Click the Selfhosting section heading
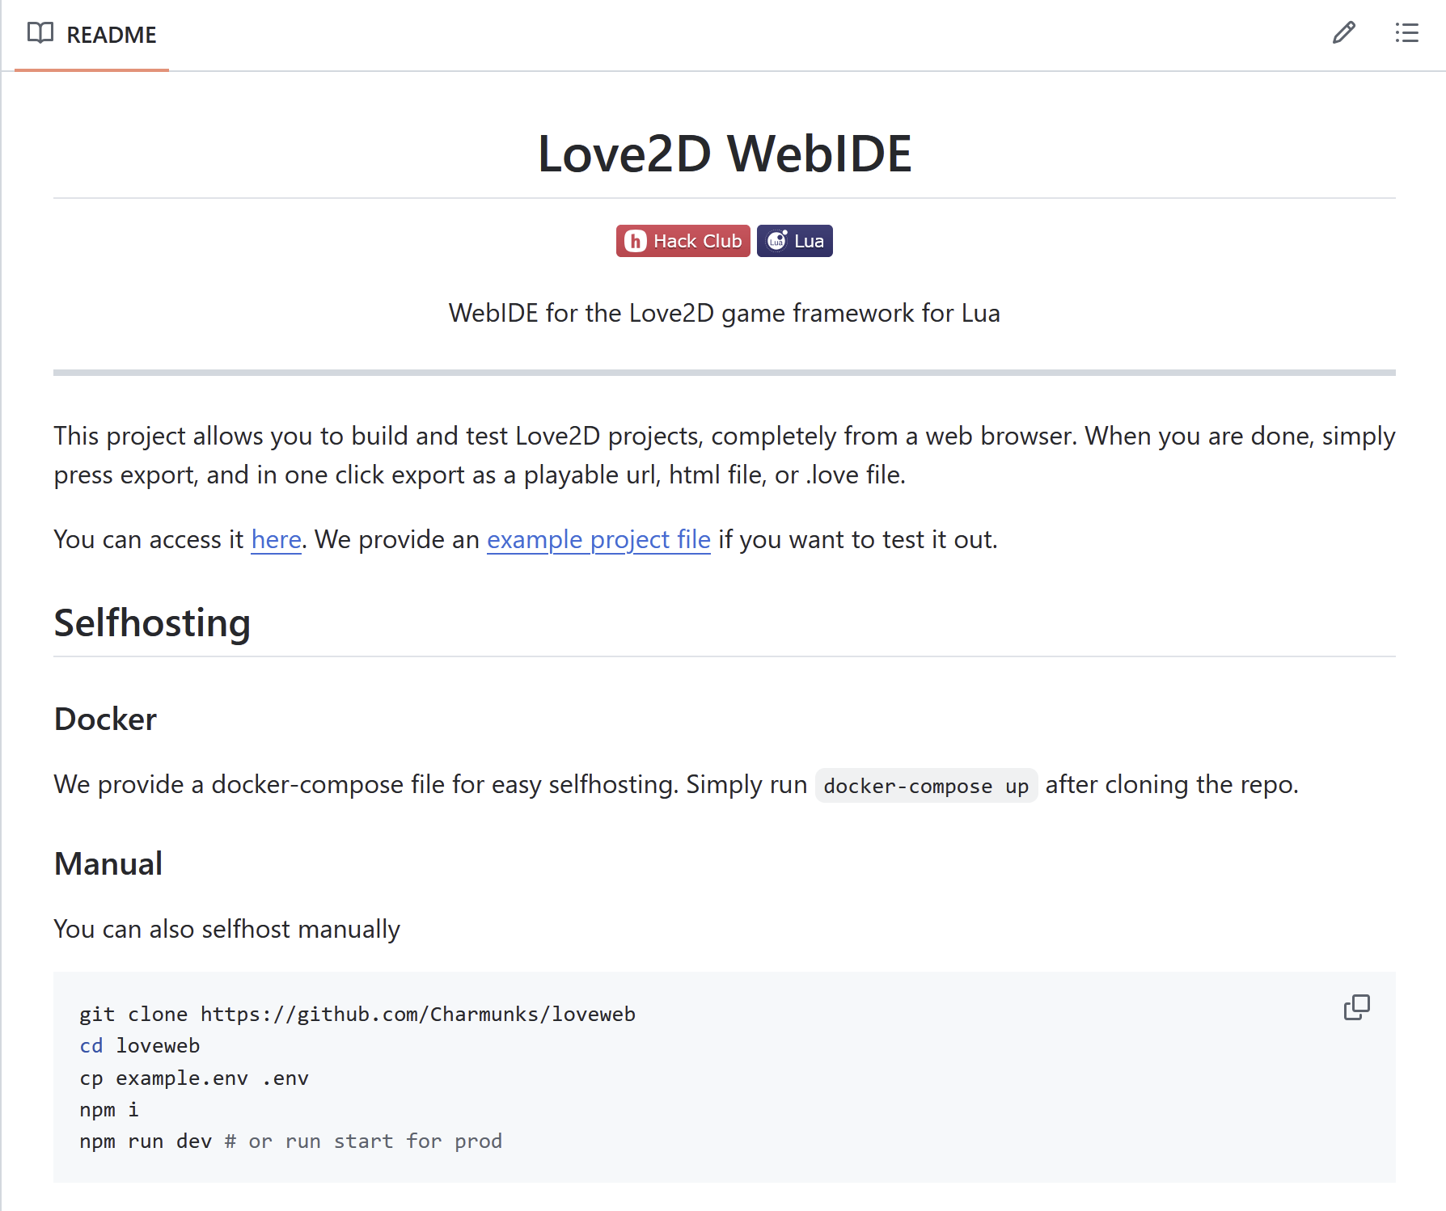Screen dimensions: 1446x1211 click(152, 623)
